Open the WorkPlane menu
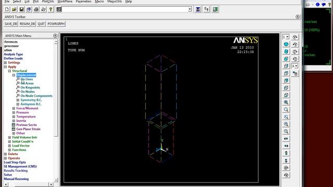Screen dimensions: 333x187 coord(65,2)
